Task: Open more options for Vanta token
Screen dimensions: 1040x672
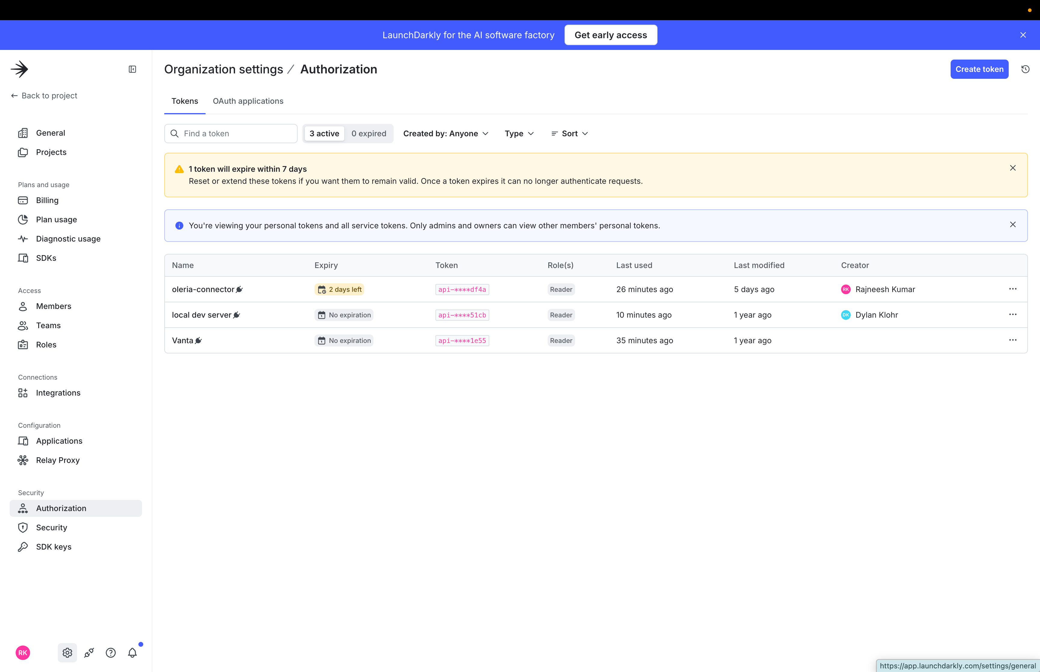Action: click(1013, 340)
